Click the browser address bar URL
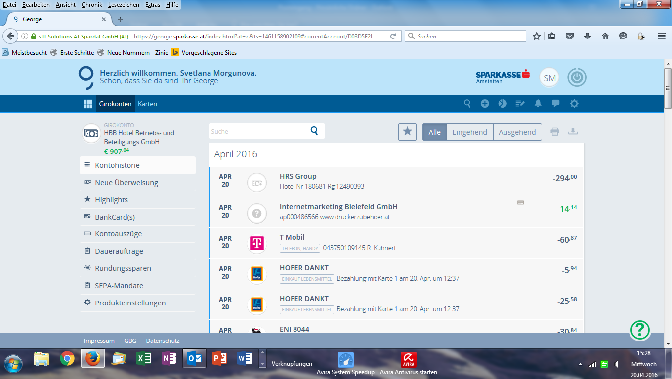 click(252, 36)
